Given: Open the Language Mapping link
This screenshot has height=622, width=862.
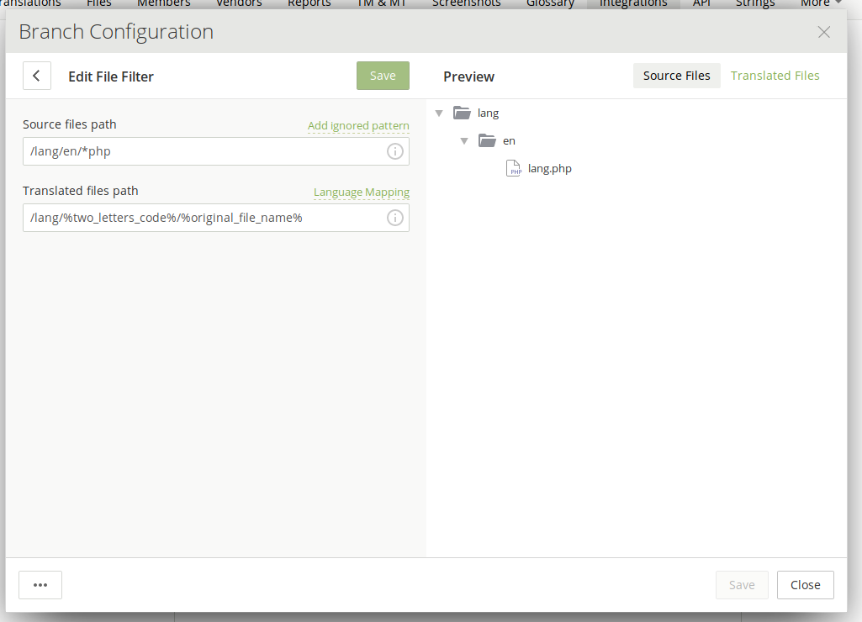Looking at the screenshot, I should [x=362, y=192].
